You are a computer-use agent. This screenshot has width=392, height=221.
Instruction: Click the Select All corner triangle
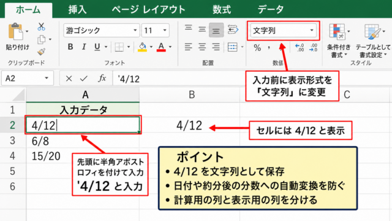18,95
